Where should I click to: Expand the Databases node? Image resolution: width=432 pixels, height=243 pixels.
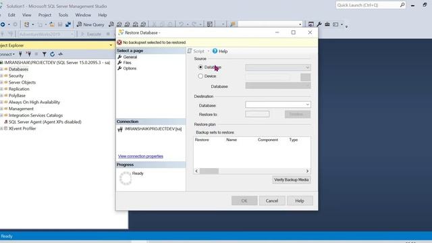coord(1,69)
